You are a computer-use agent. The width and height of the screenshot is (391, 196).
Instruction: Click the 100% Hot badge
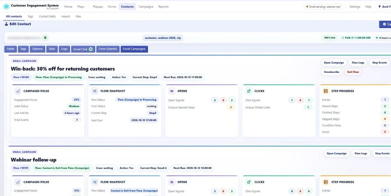click(x=330, y=38)
